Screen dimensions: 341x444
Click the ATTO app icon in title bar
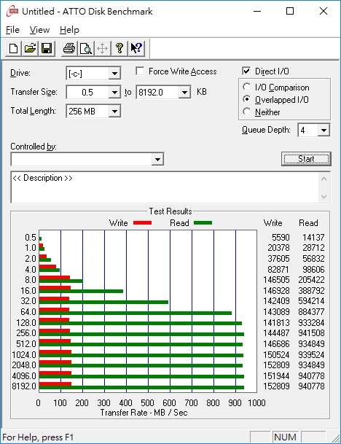(12, 12)
